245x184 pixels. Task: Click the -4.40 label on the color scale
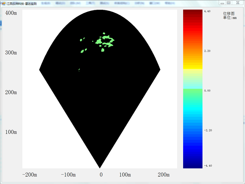(x=207, y=166)
